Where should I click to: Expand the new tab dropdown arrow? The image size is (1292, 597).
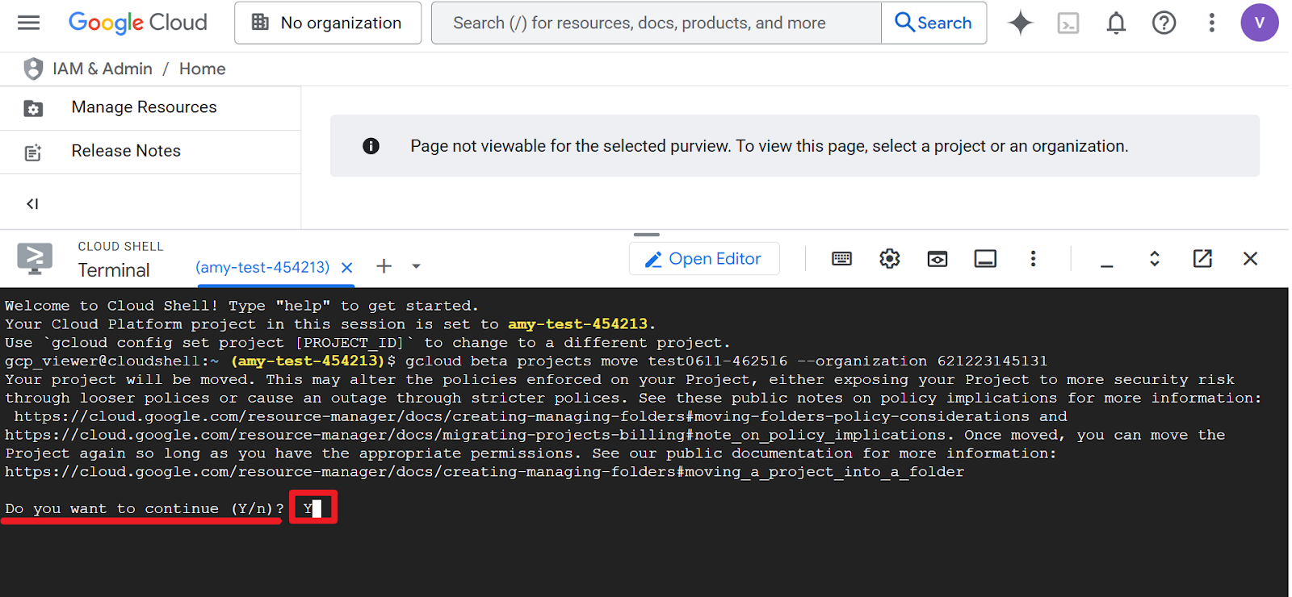pos(416,266)
